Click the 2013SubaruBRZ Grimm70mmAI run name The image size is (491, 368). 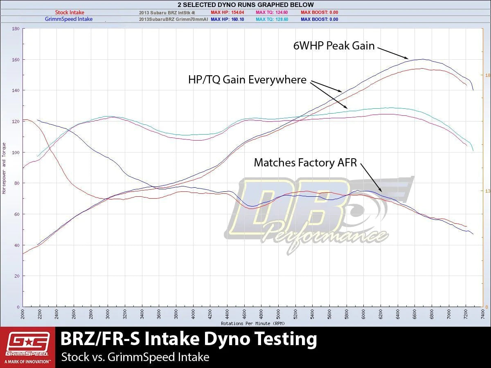(173, 19)
